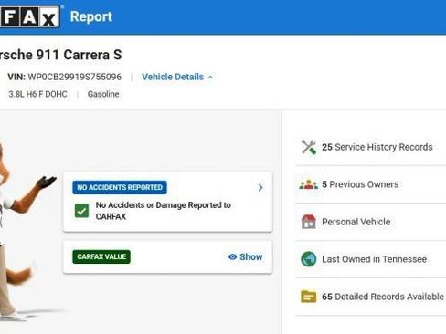
Task: Select Personal Vehicle row
Action: tap(370, 222)
